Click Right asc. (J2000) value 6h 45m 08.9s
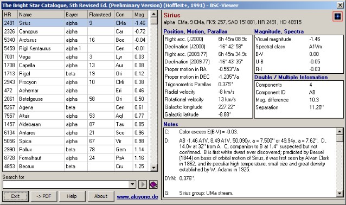Viewport: 346px width, 205px height. click(233, 39)
